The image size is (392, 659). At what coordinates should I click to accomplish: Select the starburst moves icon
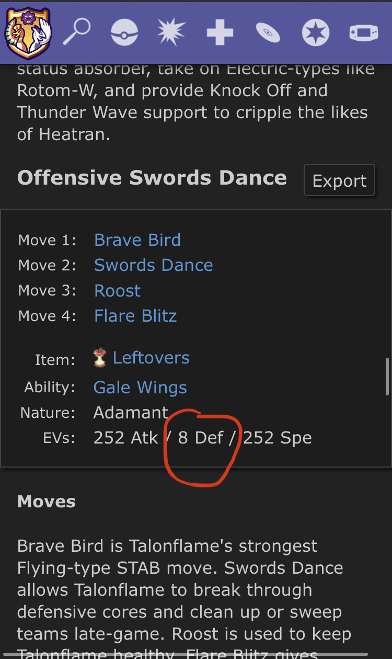coord(172,33)
